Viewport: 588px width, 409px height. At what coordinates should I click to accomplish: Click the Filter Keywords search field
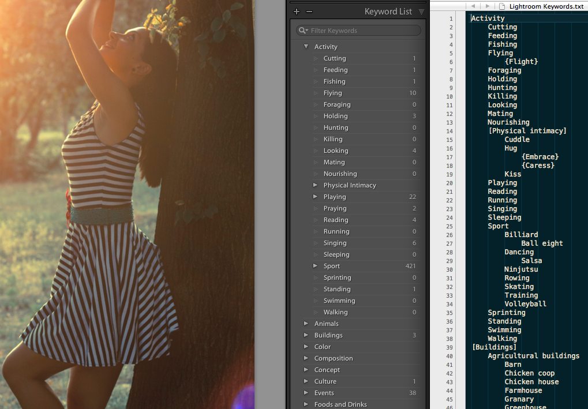(358, 31)
